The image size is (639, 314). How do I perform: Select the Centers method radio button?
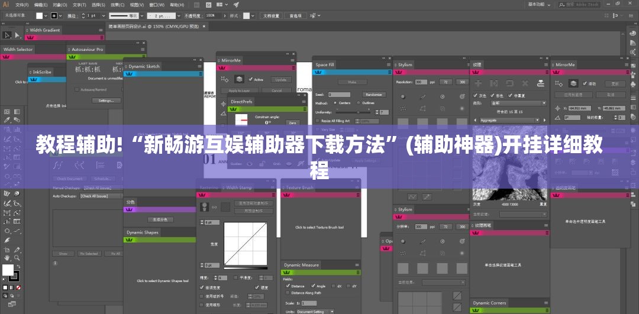pyautogui.click(x=335, y=103)
